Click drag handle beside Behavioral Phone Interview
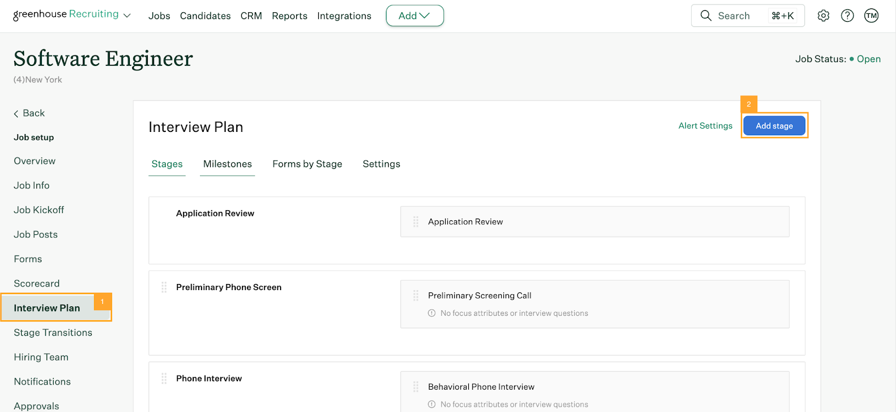The image size is (896, 412). (416, 387)
